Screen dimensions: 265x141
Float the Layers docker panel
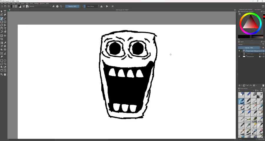[x=262, y=42]
